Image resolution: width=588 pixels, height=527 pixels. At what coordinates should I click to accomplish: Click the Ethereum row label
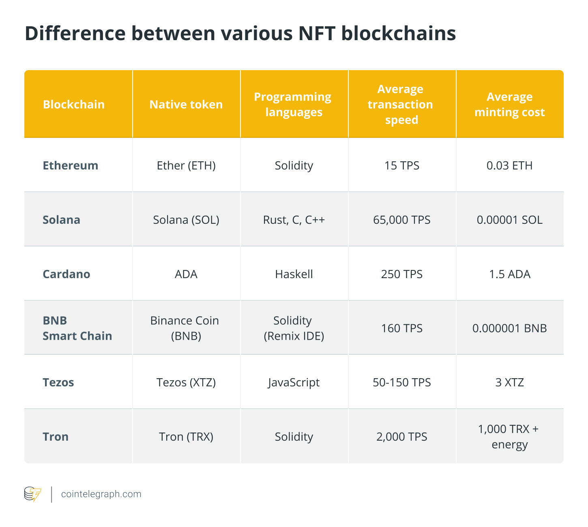pyautogui.click(x=71, y=165)
